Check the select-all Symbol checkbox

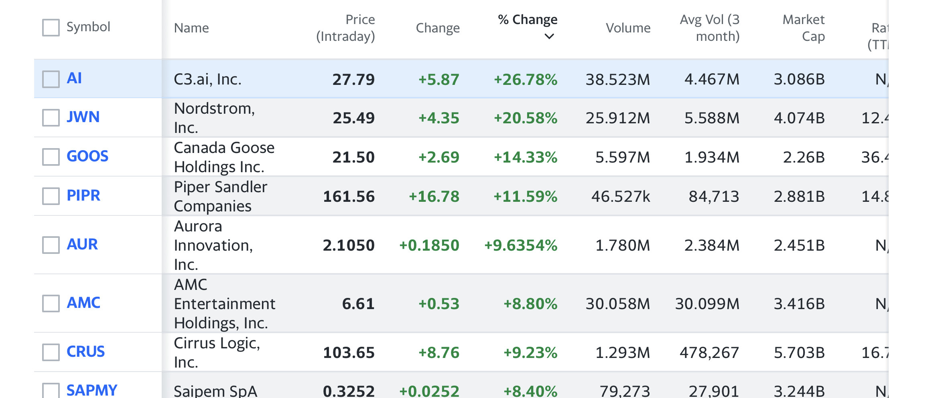tap(51, 28)
